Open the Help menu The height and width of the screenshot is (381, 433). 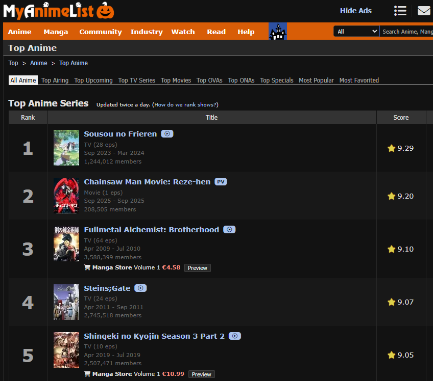click(246, 32)
